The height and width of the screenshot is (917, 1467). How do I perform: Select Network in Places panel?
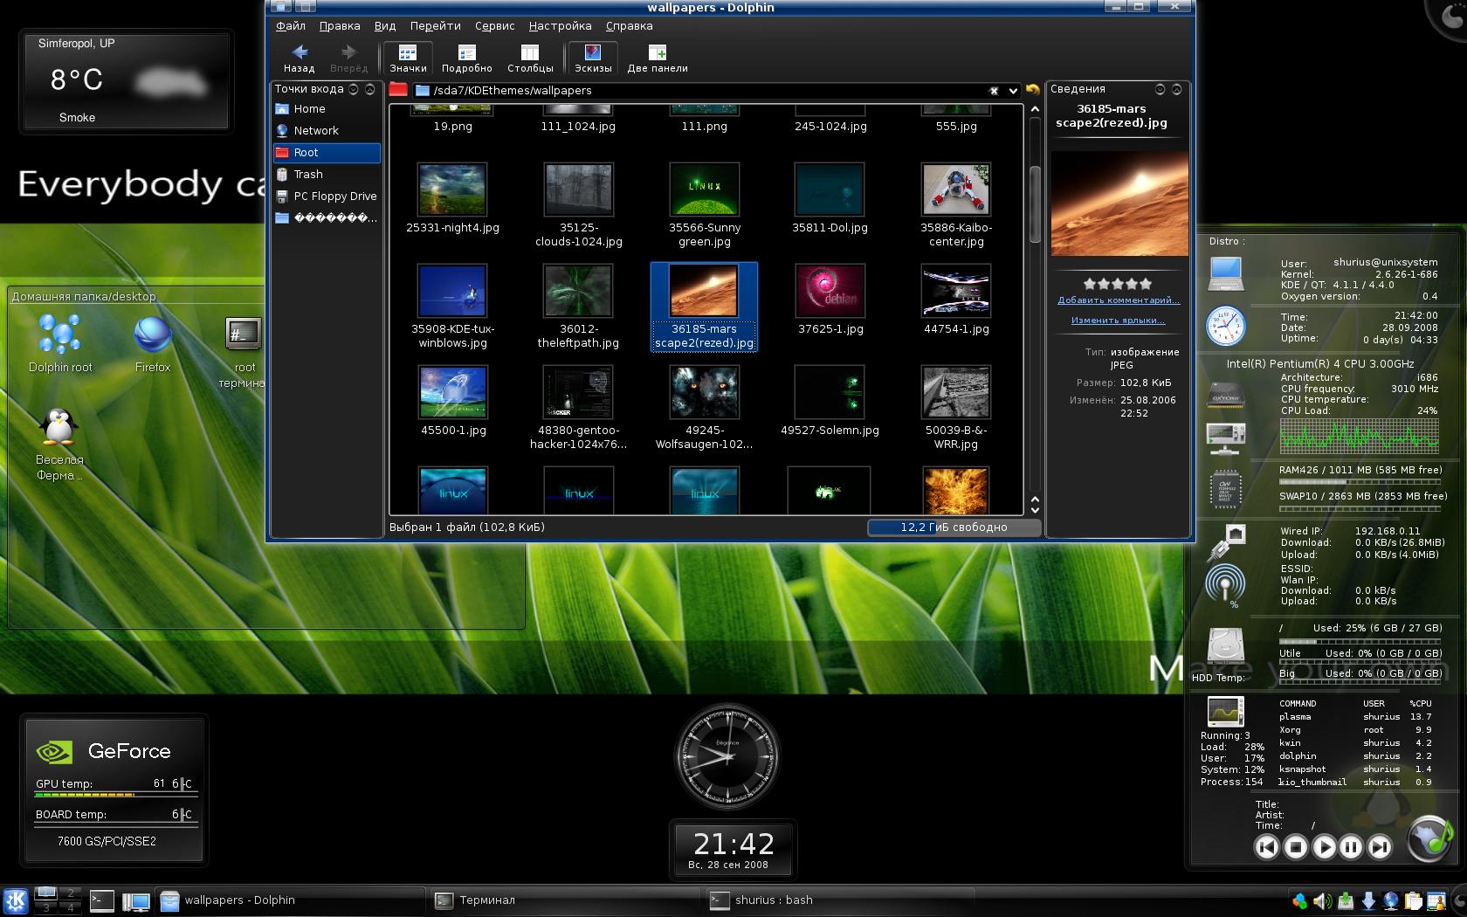point(316,131)
